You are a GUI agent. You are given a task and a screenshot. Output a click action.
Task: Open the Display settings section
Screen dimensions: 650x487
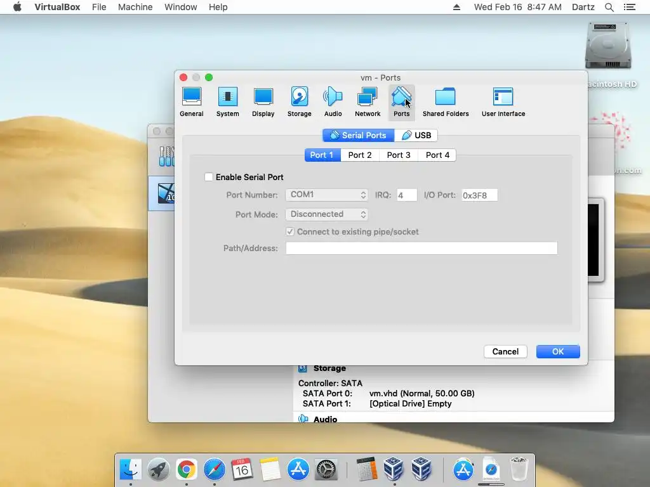263,102
